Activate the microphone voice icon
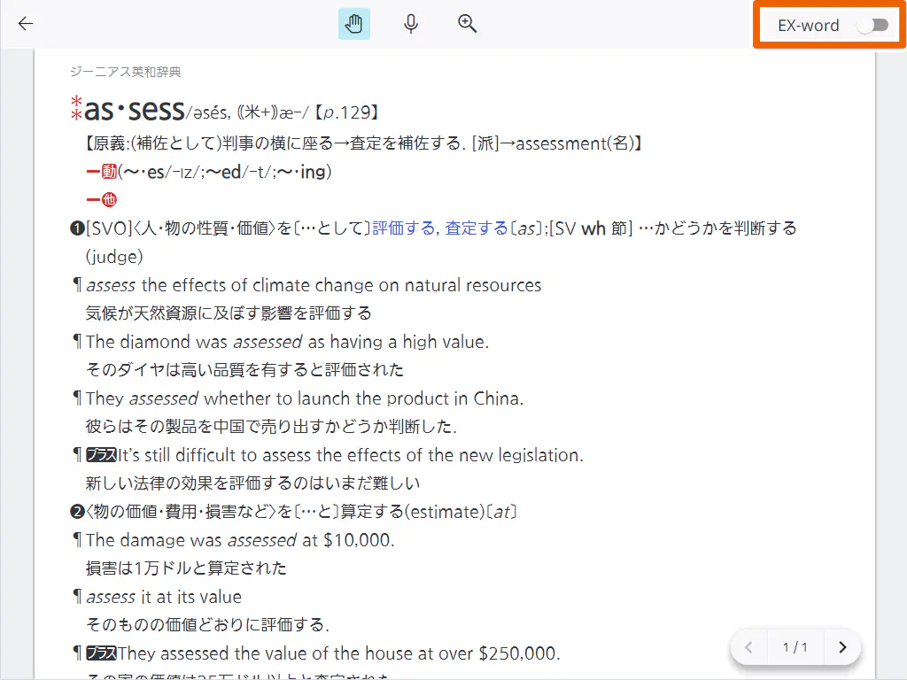907x680 pixels. tap(411, 24)
